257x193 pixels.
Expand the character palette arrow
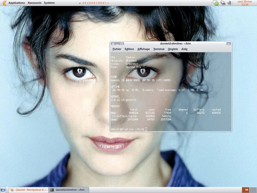tap(80, 3)
